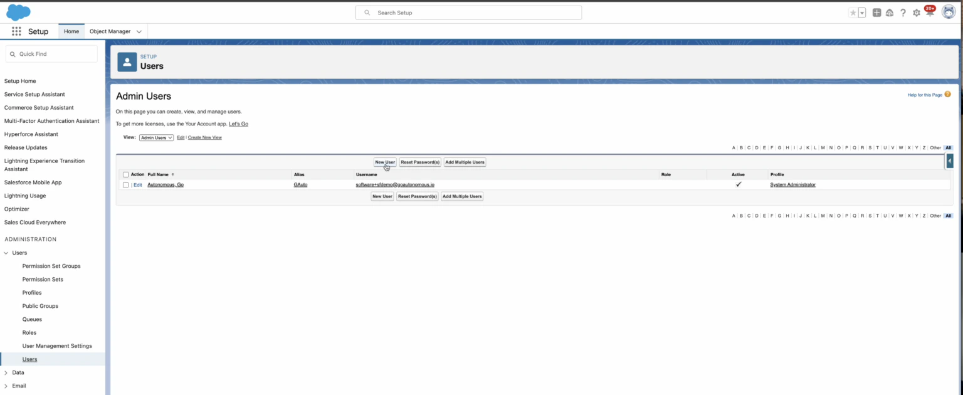Viewport: 963px width, 395px height.
Task: Open Service Setup Assistant
Action: click(34, 94)
